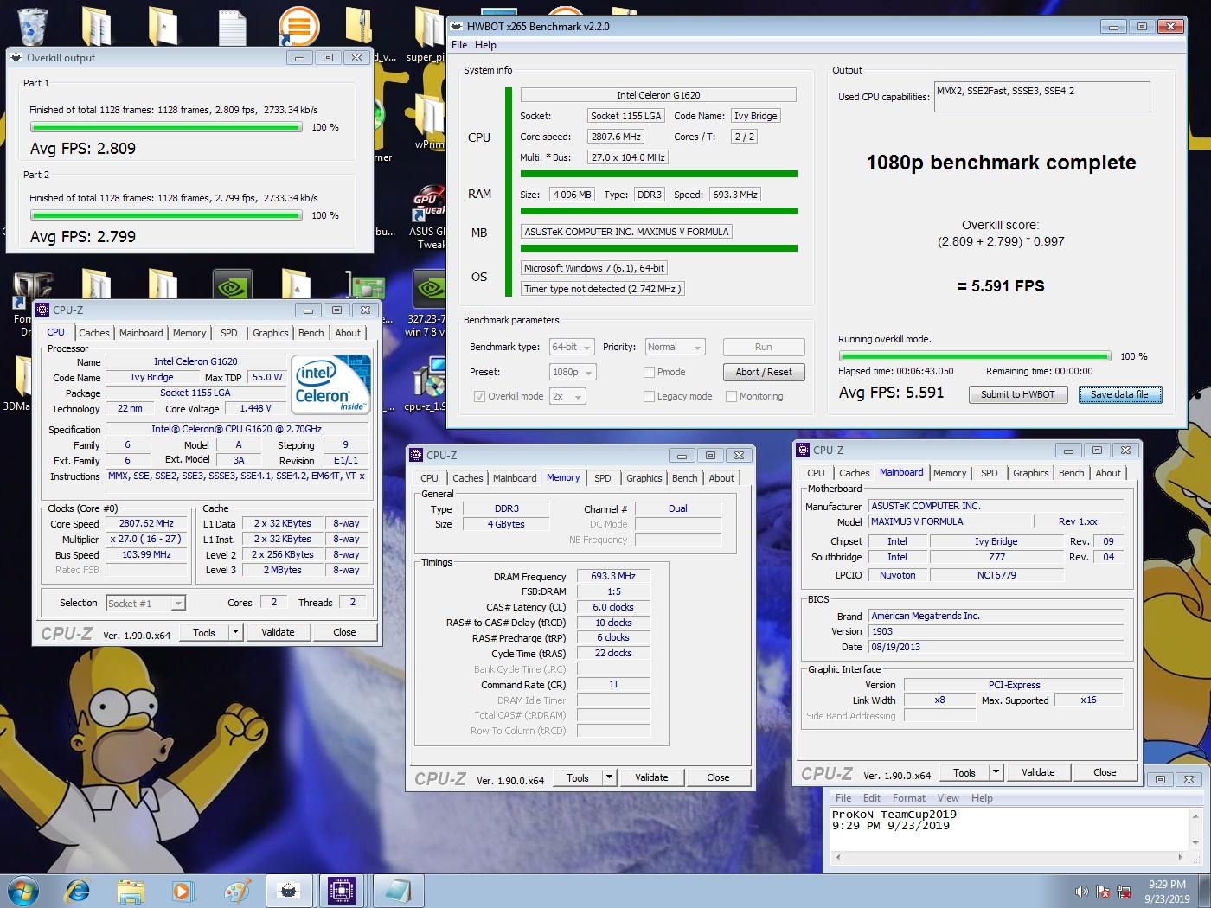Open the volume speaker icon in the tray
This screenshot has width=1211, height=908.
tap(1081, 892)
